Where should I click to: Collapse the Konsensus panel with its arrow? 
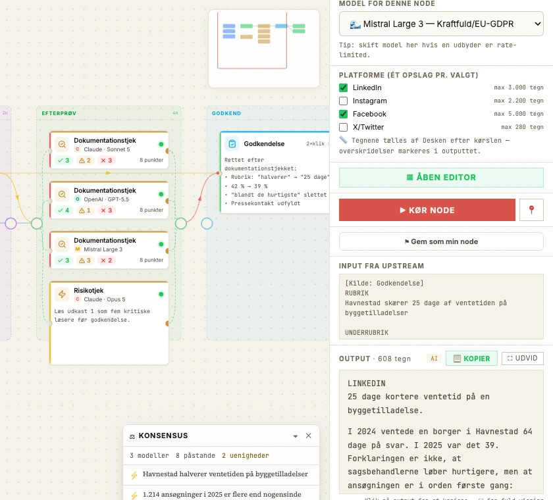[x=296, y=436]
